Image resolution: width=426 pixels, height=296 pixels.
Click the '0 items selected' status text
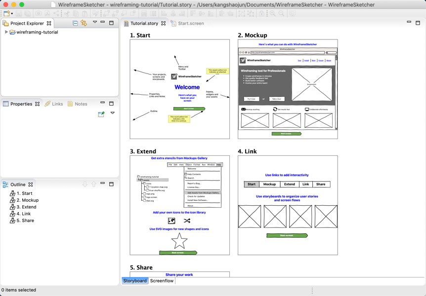coord(18,290)
